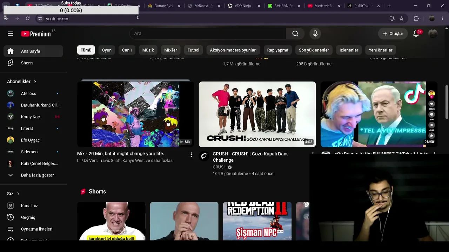View site information for youtube.com
The height and width of the screenshot is (252, 449).
[x=40, y=19]
